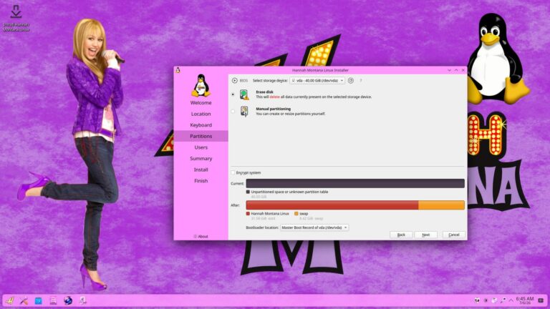The width and height of the screenshot is (550, 309).
Task: Go to the Finish step
Action: click(x=201, y=181)
